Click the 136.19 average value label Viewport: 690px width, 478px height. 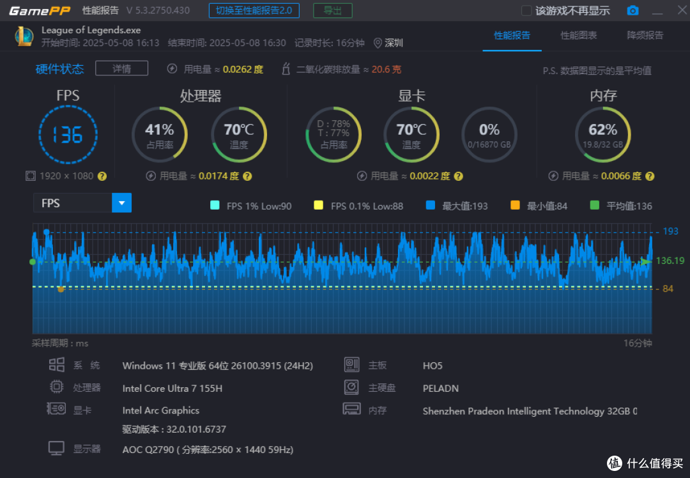coord(670,261)
